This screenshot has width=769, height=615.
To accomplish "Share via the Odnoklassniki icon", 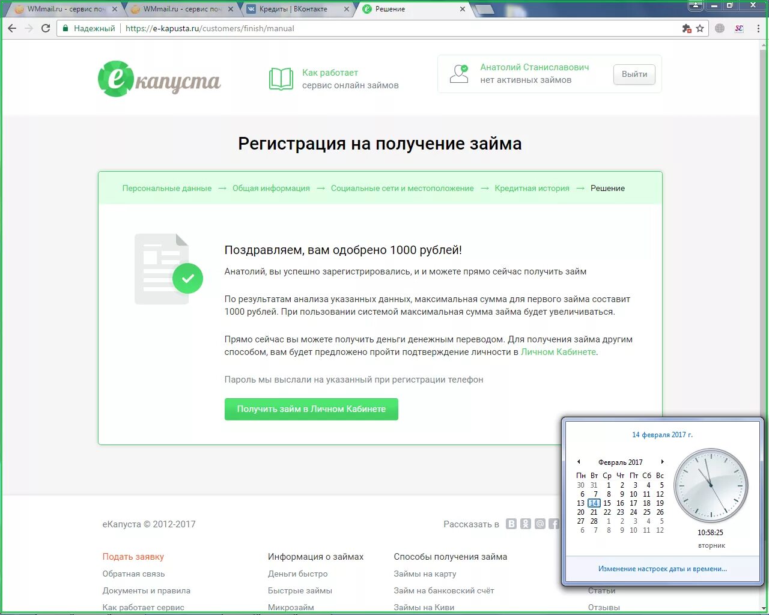I will pos(526,524).
